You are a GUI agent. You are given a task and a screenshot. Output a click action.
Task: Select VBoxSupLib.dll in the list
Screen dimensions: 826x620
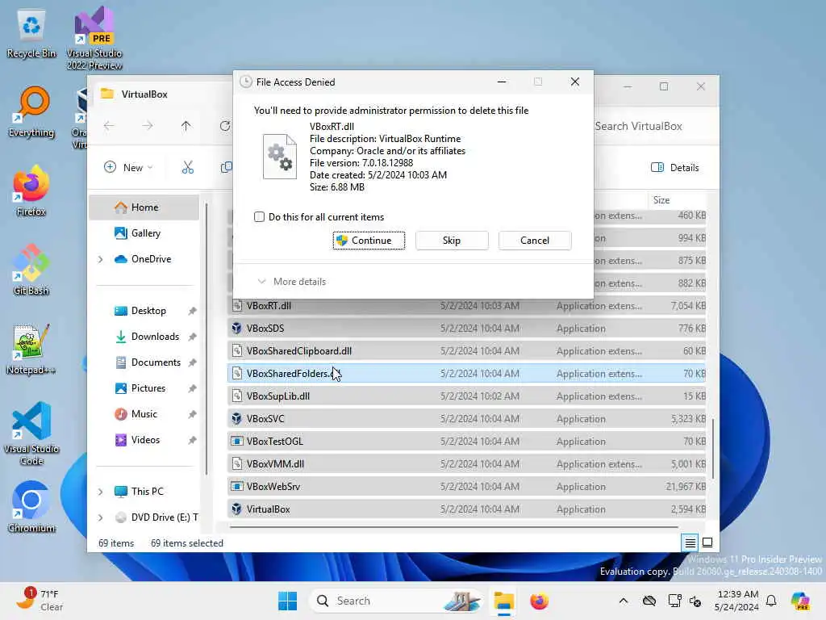tap(466, 396)
